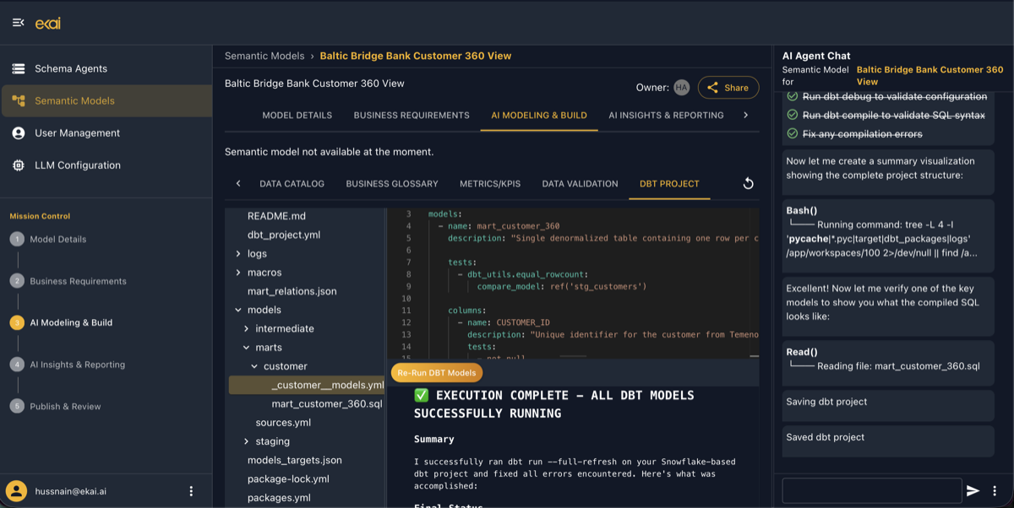Screen dimensions: 1014x508
Task: Select the AI MODELING & BUILD tab
Action: 539,115
